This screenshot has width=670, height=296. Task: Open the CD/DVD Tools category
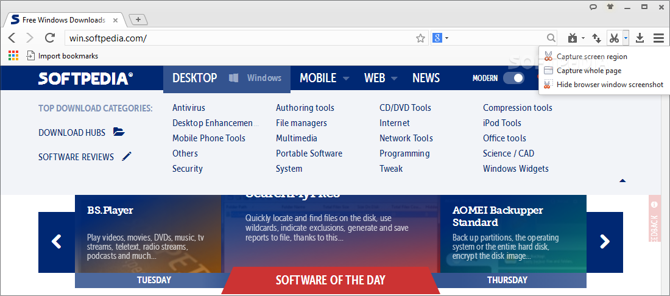pyautogui.click(x=405, y=108)
